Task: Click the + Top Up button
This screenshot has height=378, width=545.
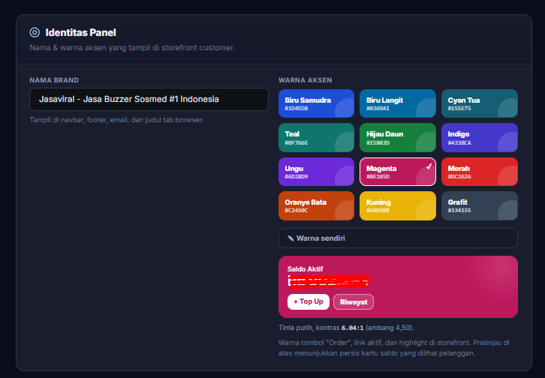Action: point(309,301)
